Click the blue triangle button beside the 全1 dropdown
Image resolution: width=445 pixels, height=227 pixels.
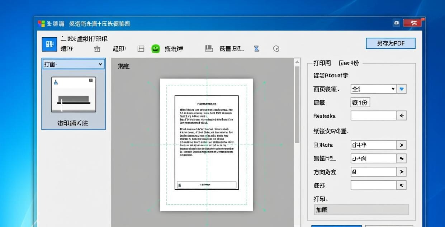point(402,89)
